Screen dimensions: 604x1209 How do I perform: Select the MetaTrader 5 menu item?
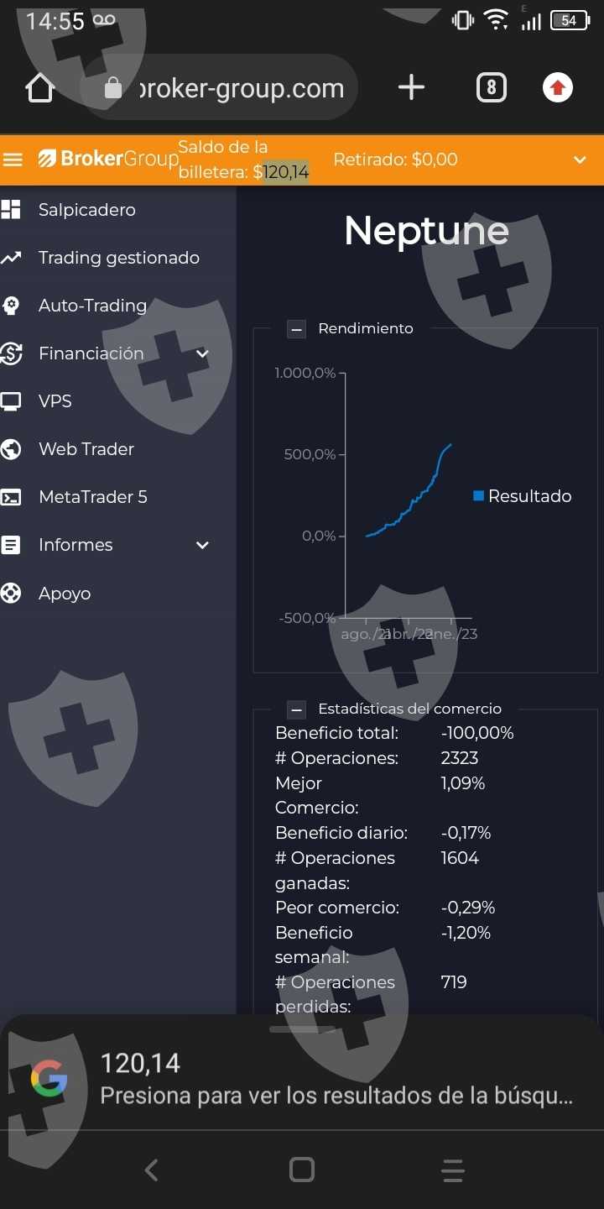point(92,497)
